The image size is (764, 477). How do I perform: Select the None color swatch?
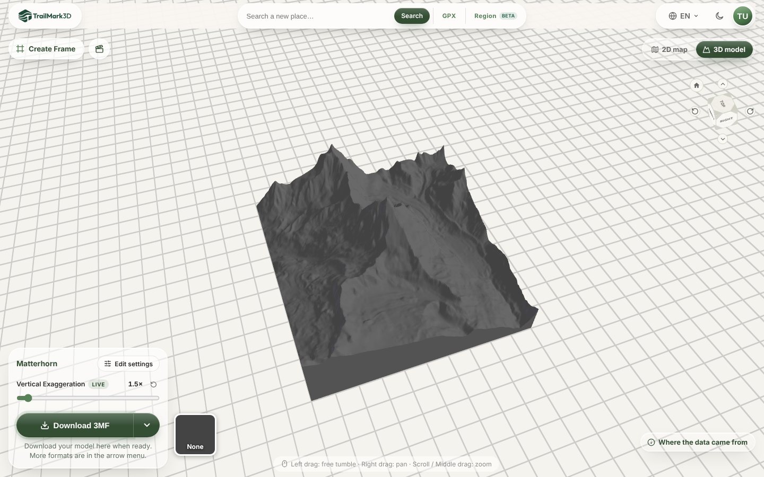coord(195,435)
